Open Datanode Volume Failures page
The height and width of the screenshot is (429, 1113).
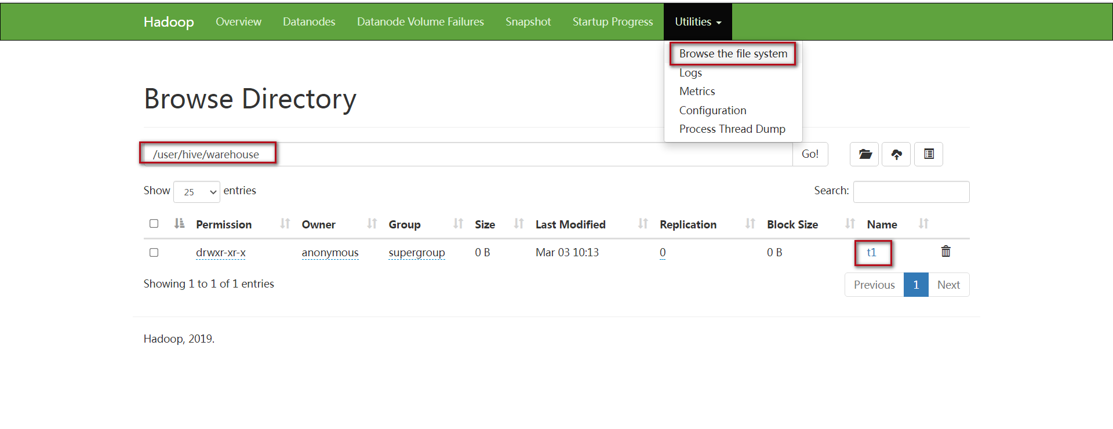pos(420,21)
